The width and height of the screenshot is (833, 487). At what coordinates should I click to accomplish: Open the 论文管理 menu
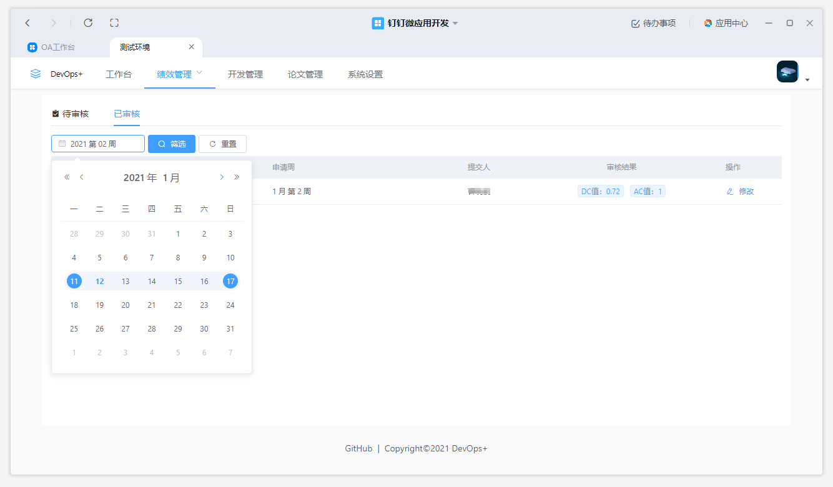(x=305, y=74)
